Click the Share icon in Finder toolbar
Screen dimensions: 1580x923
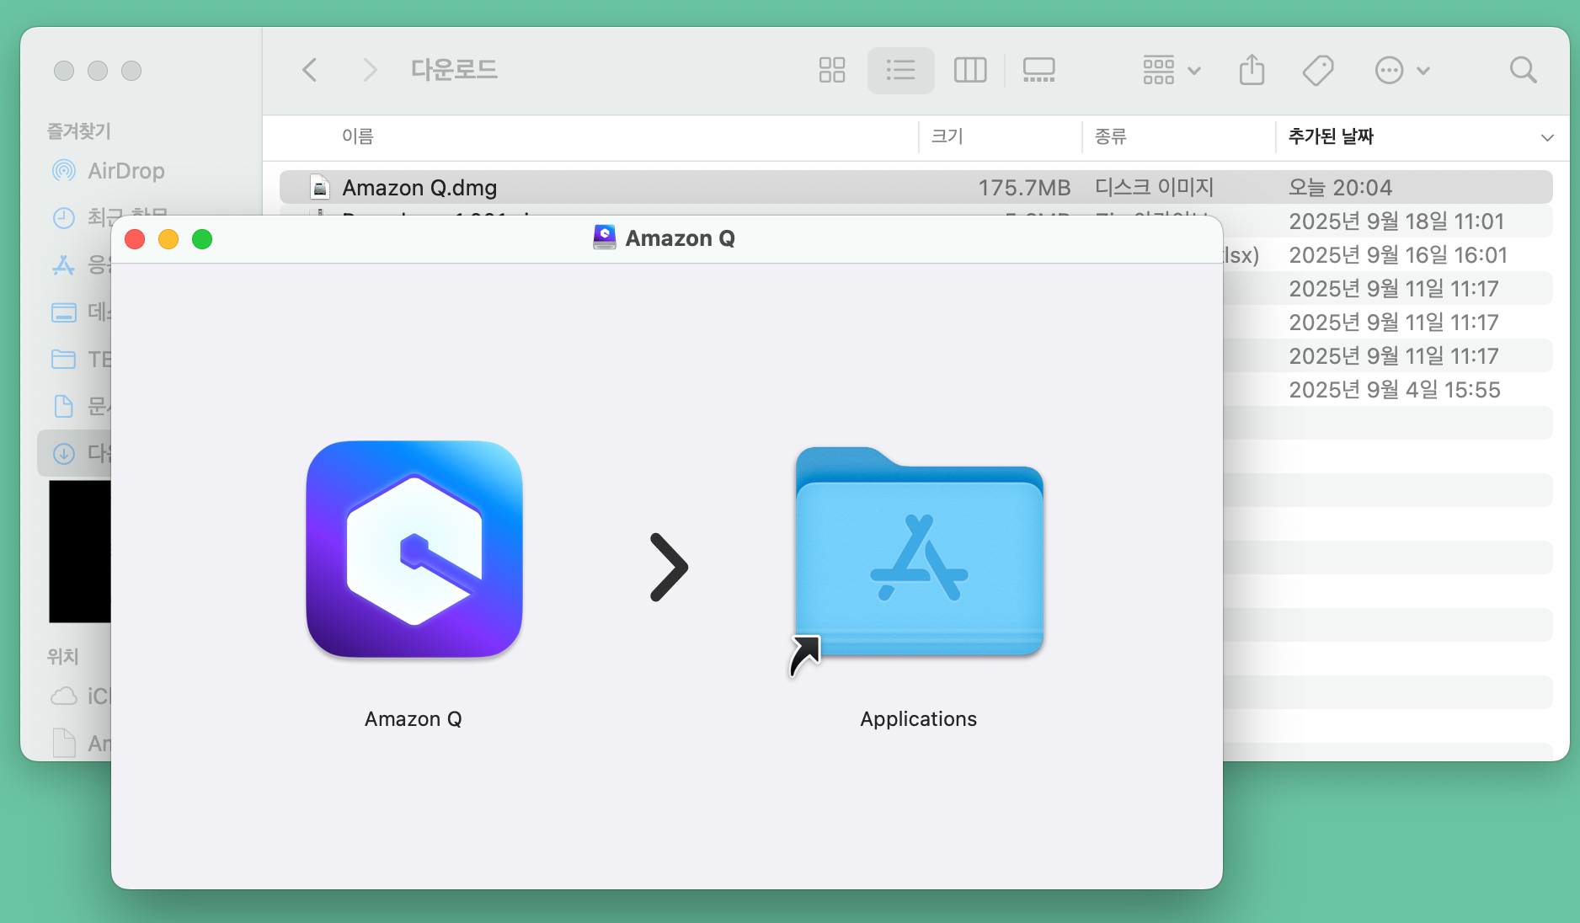pyautogui.click(x=1252, y=70)
